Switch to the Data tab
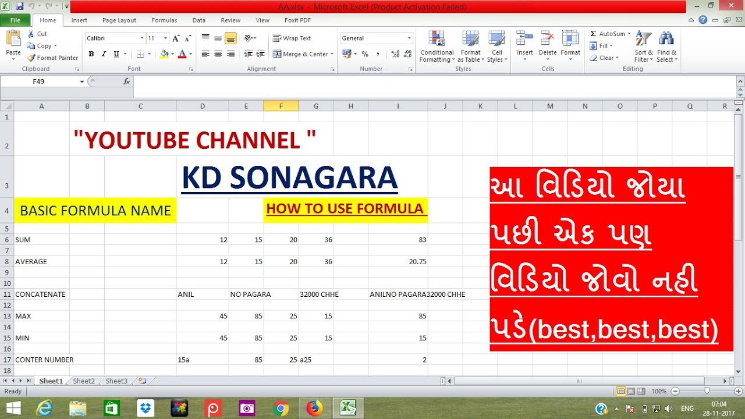This screenshot has height=419, width=745. (199, 20)
